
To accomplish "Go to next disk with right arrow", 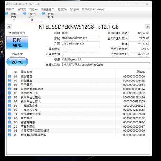I will click(147, 27).
